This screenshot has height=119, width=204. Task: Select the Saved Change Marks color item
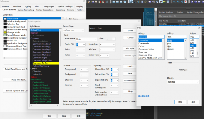pyautogui.click(x=16, y=35)
